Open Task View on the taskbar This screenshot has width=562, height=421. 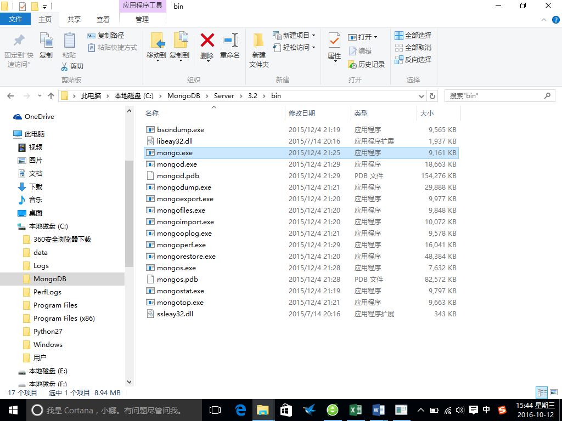click(x=215, y=410)
